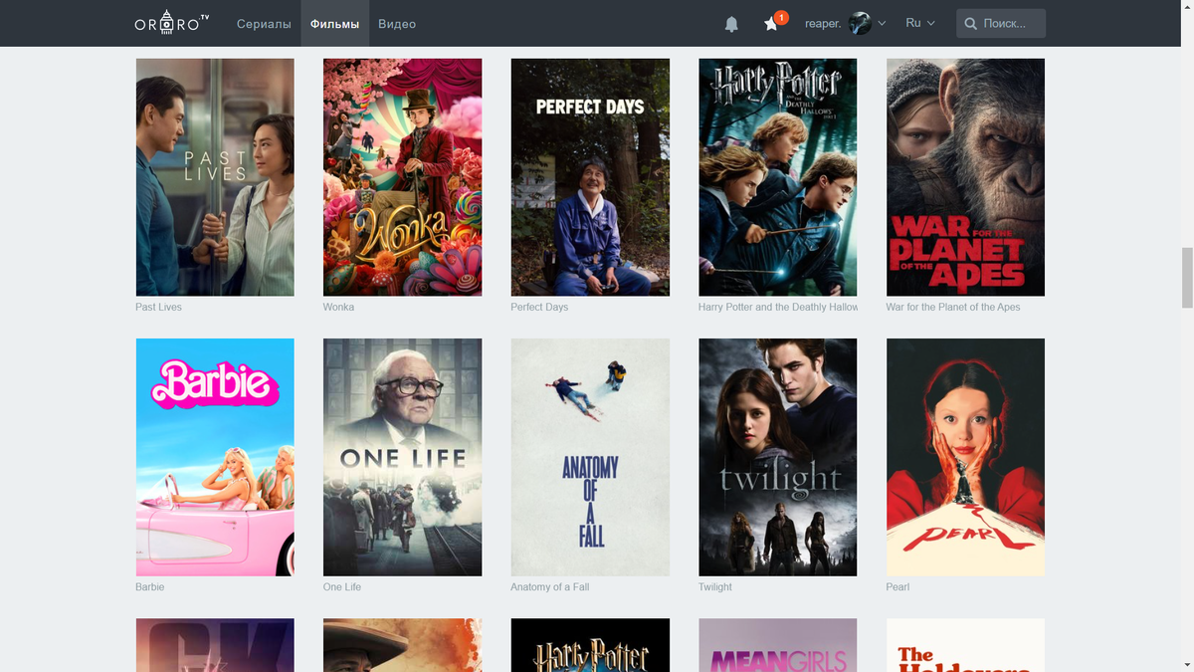Click the Barbie title link

[150, 586]
